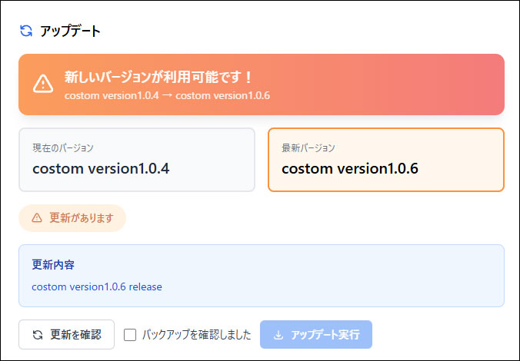
Task: Click the refresh icon inside 更新を確認 button
Action: pos(37,335)
